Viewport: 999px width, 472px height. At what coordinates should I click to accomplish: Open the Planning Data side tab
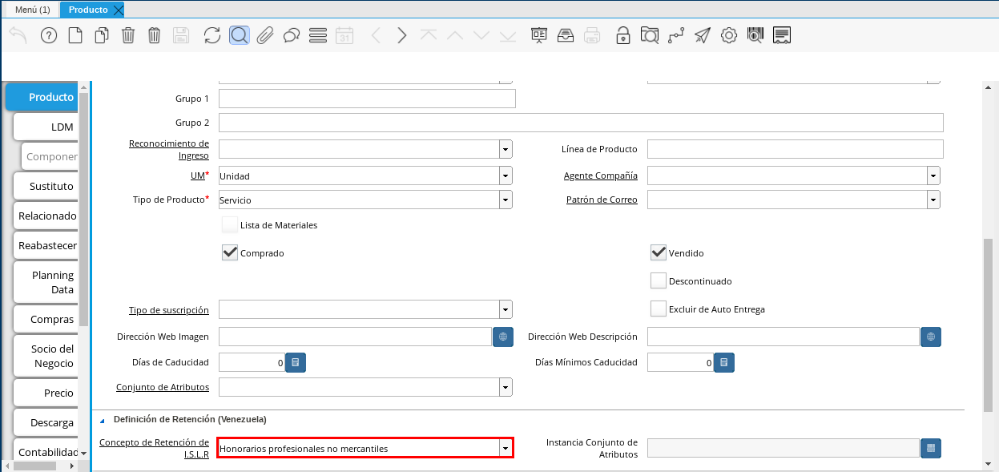click(46, 282)
